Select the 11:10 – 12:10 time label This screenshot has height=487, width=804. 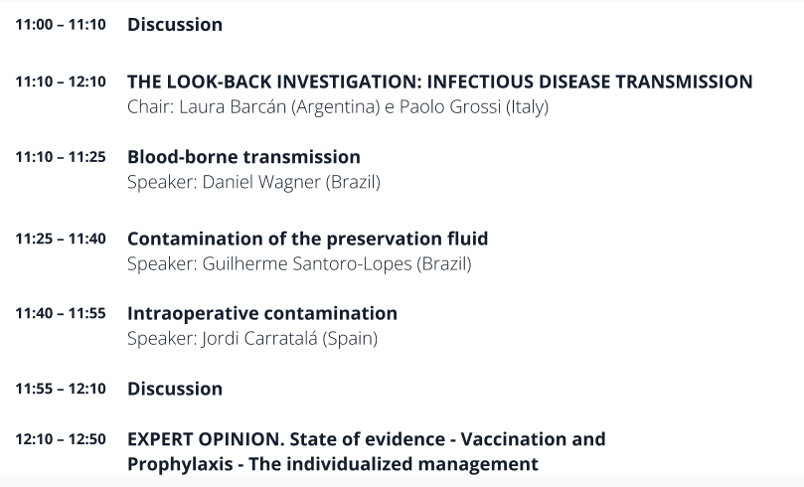[x=60, y=82]
